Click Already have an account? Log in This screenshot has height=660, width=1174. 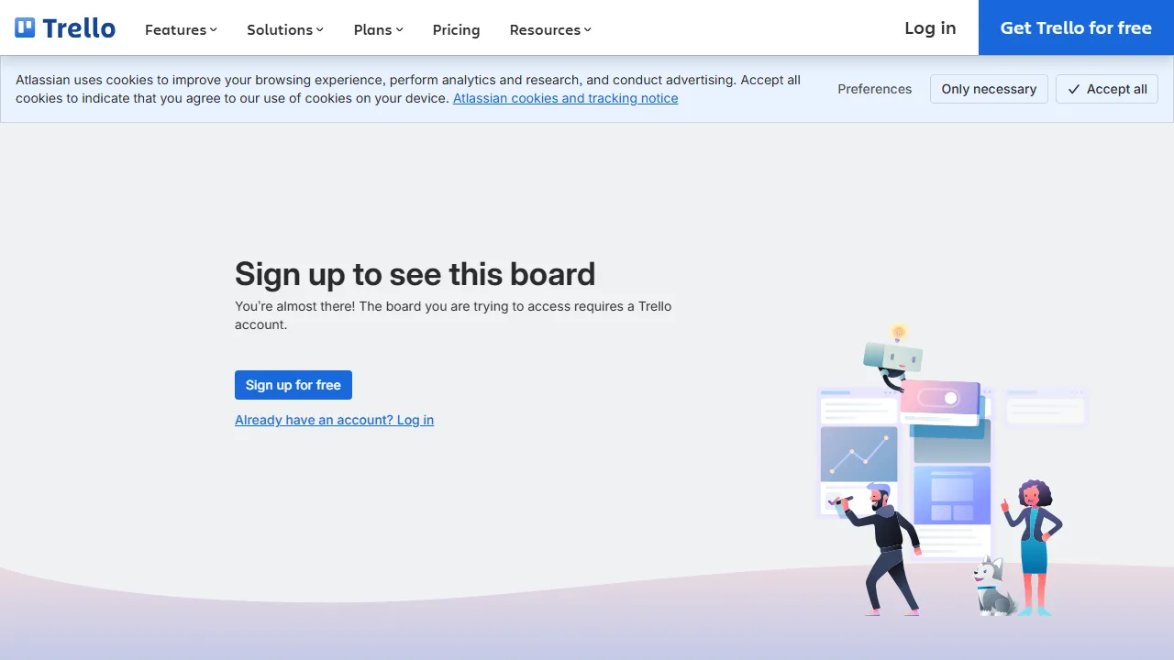click(334, 420)
